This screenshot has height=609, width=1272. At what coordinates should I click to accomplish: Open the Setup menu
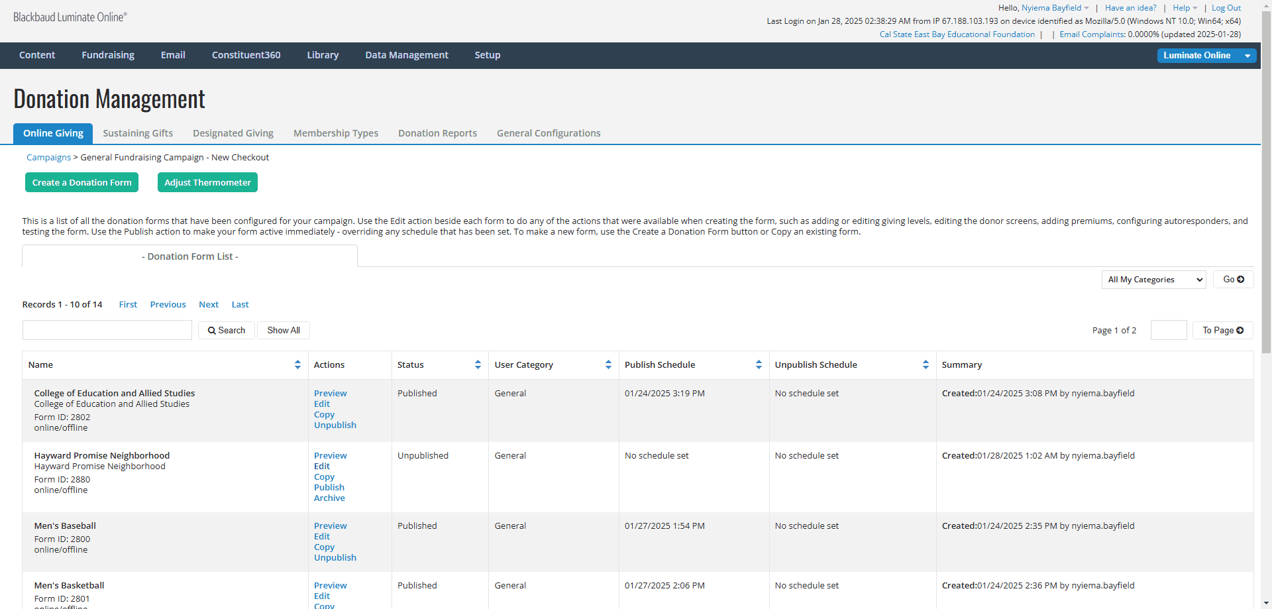[x=488, y=55]
